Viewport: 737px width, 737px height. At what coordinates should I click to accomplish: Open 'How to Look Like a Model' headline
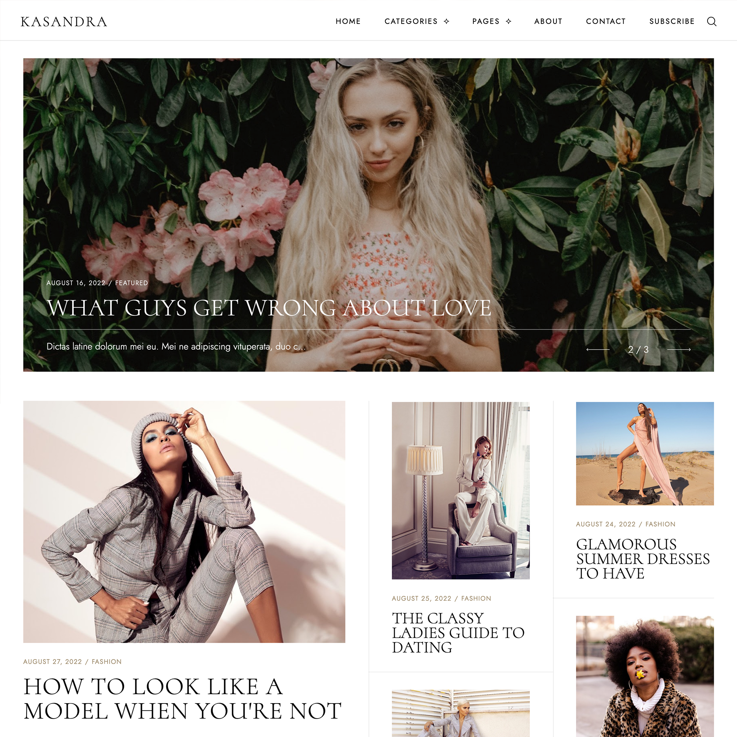pos(182,698)
